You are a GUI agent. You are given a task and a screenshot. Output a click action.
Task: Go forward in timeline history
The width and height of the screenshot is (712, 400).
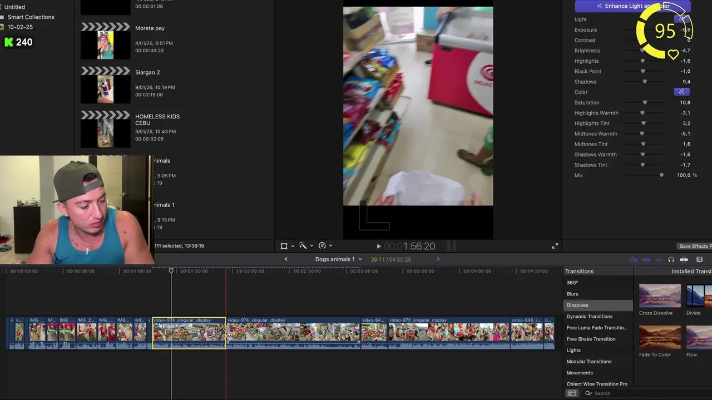click(x=438, y=259)
